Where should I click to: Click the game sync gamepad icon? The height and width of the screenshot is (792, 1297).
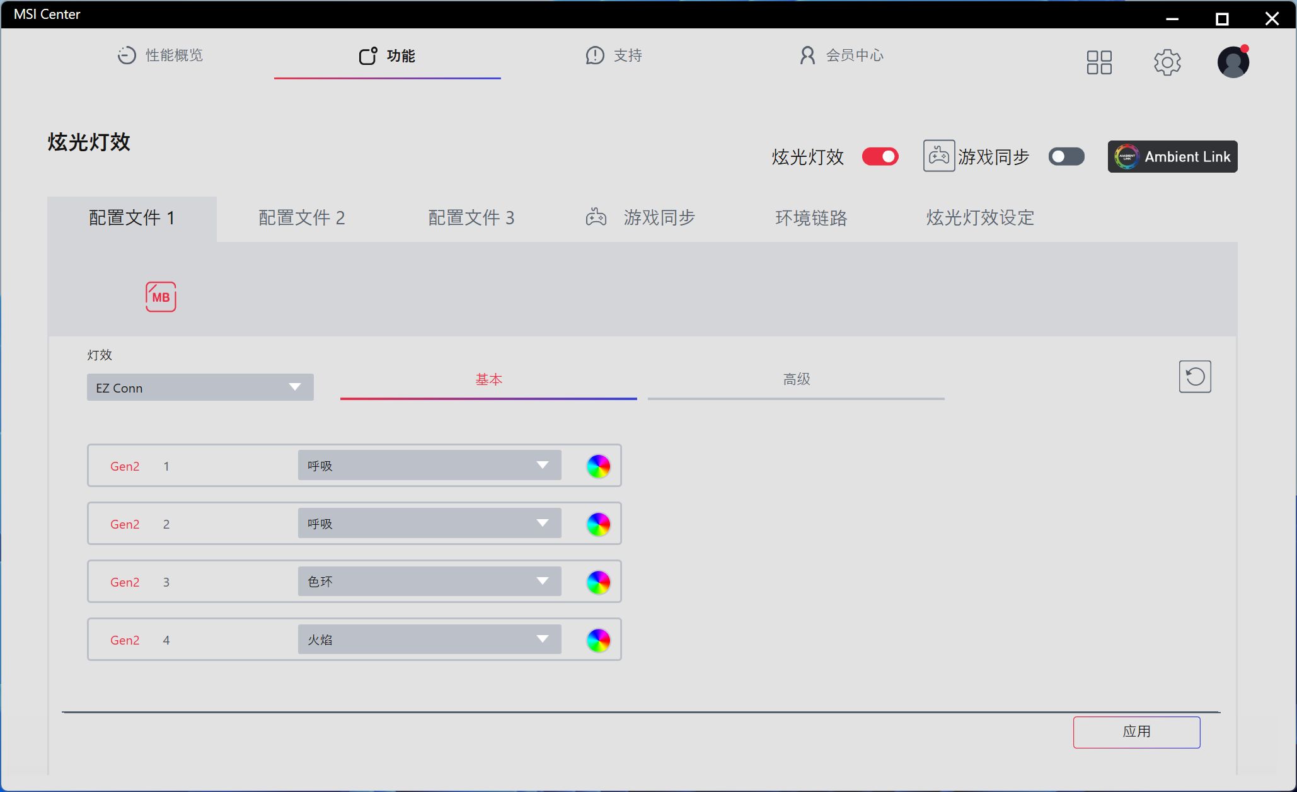pyautogui.click(x=938, y=156)
